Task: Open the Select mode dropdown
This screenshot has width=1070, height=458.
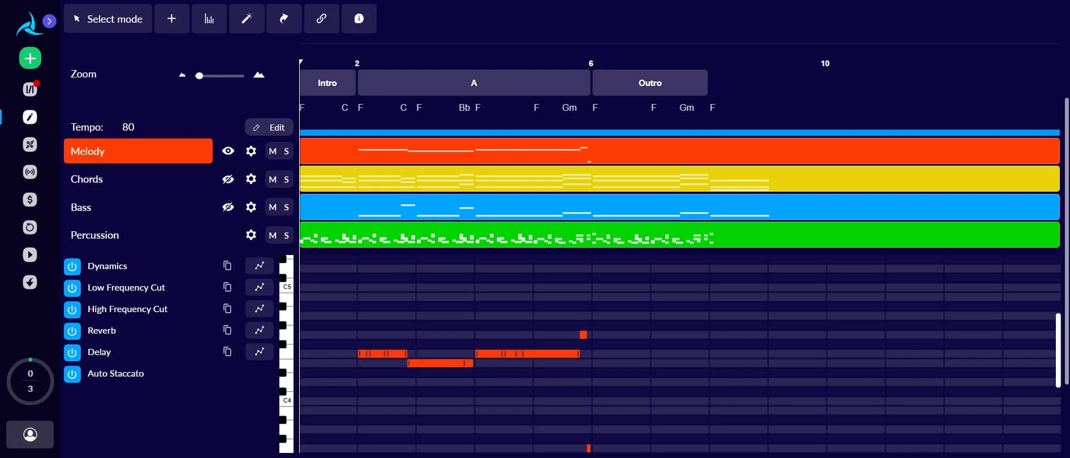Action: pyautogui.click(x=108, y=19)
